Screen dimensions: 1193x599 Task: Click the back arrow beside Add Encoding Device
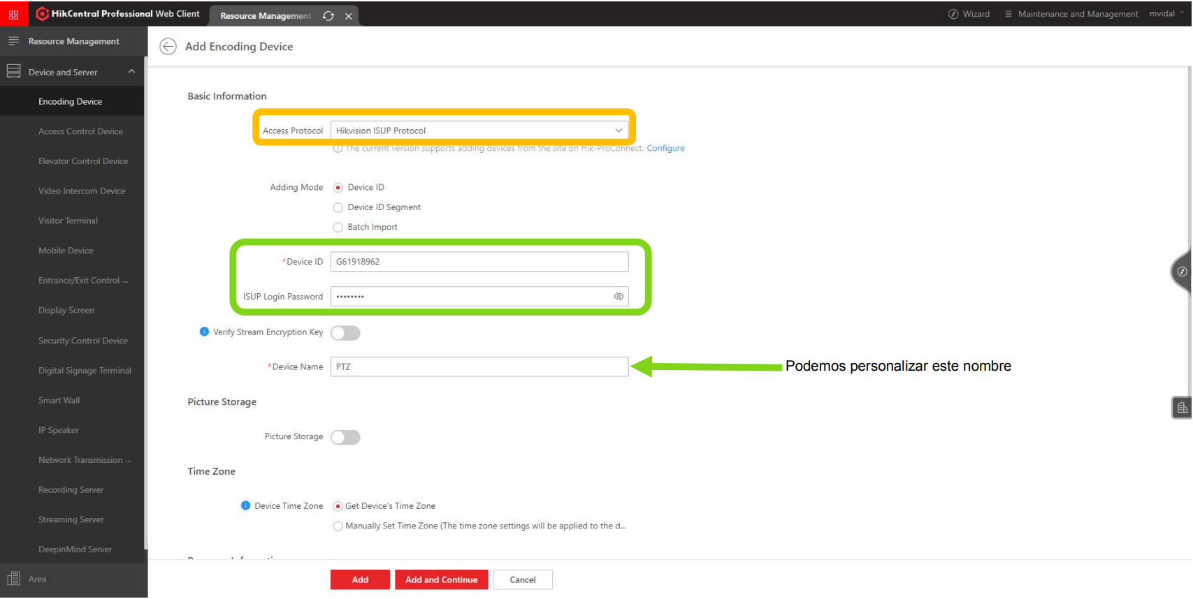tap(168, 47)
